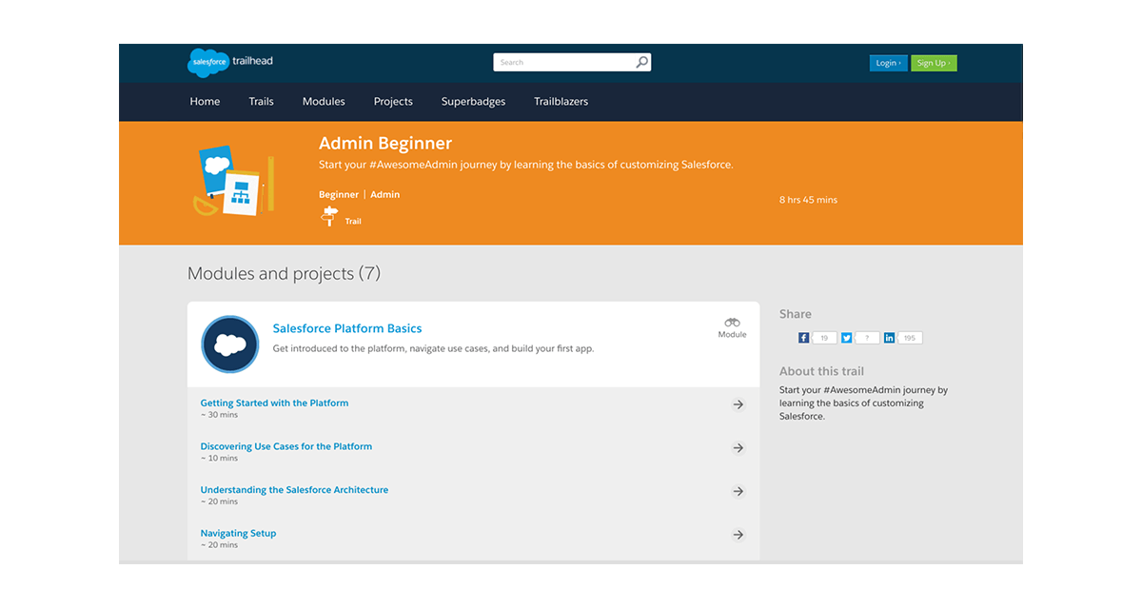Open arrow for Discovering Use Cases unit

(x=738, y=448)
